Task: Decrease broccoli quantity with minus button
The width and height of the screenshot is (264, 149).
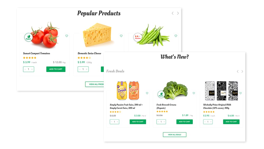Action: [x=158, y=122]
